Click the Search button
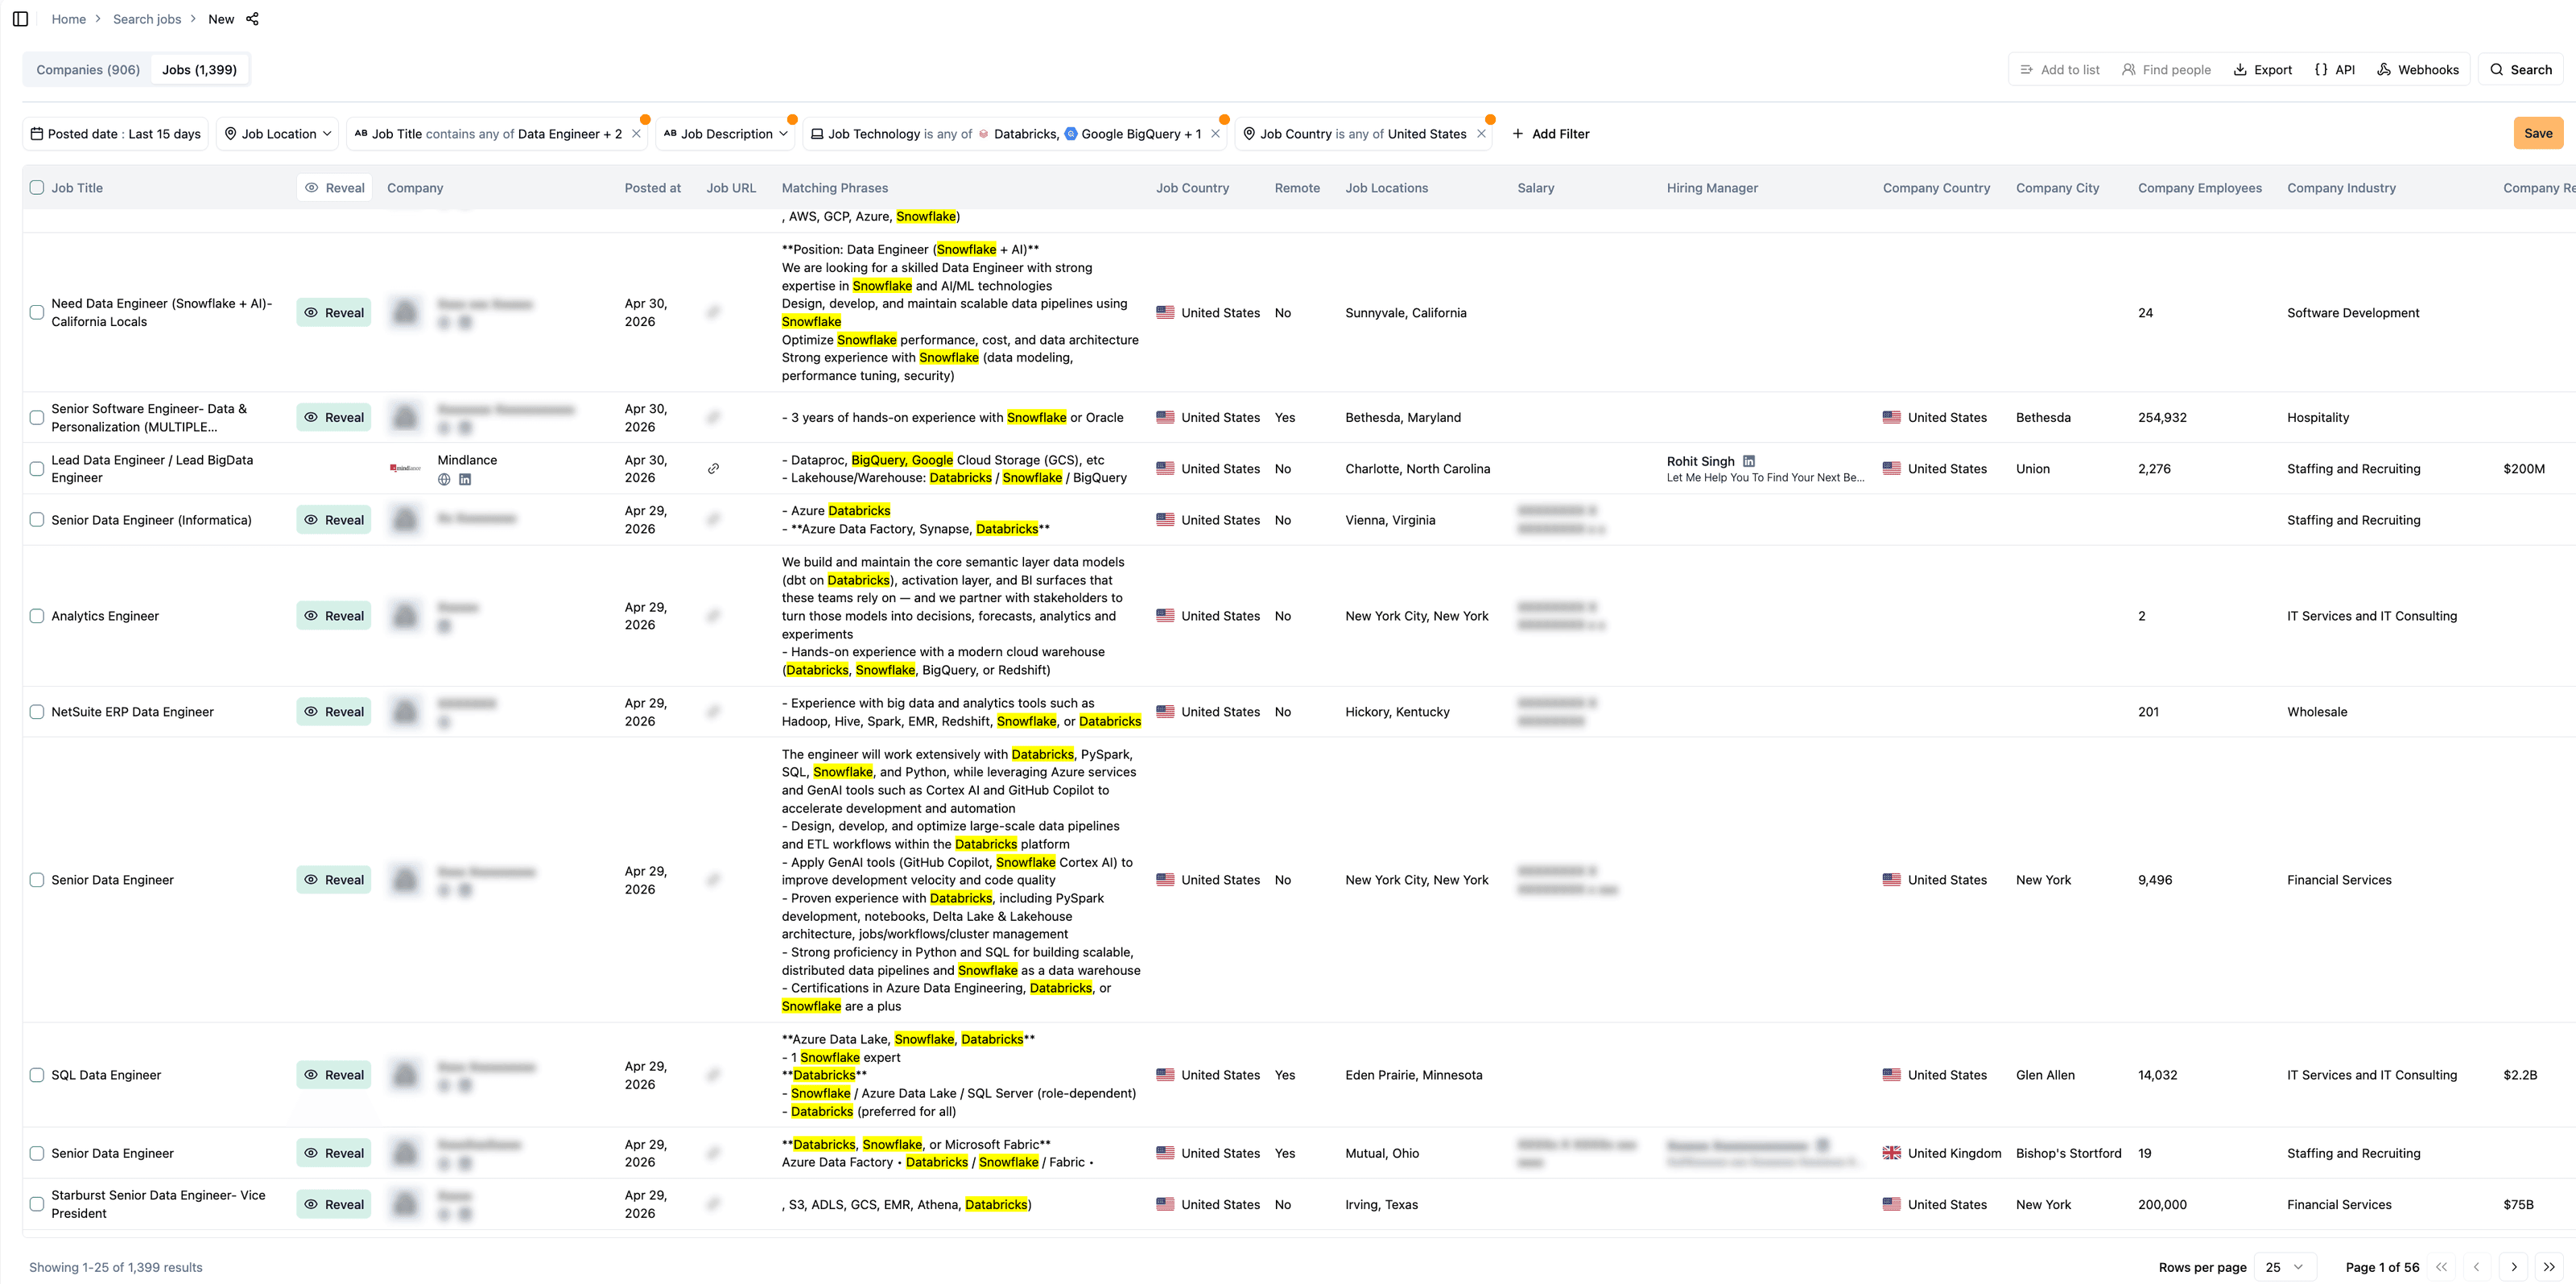 pos(2521,70)
